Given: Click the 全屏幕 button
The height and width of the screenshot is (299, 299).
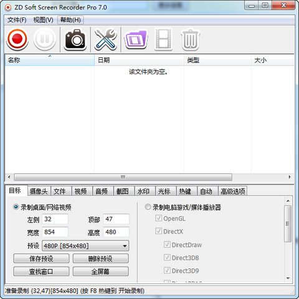Looking at the screenshot, I should [101, 272].
